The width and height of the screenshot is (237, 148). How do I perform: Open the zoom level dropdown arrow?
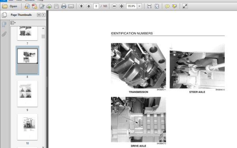pos(139,6)
